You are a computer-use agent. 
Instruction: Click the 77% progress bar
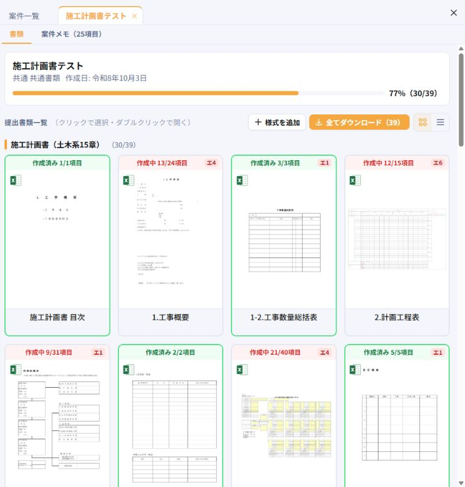coord(198,93)
